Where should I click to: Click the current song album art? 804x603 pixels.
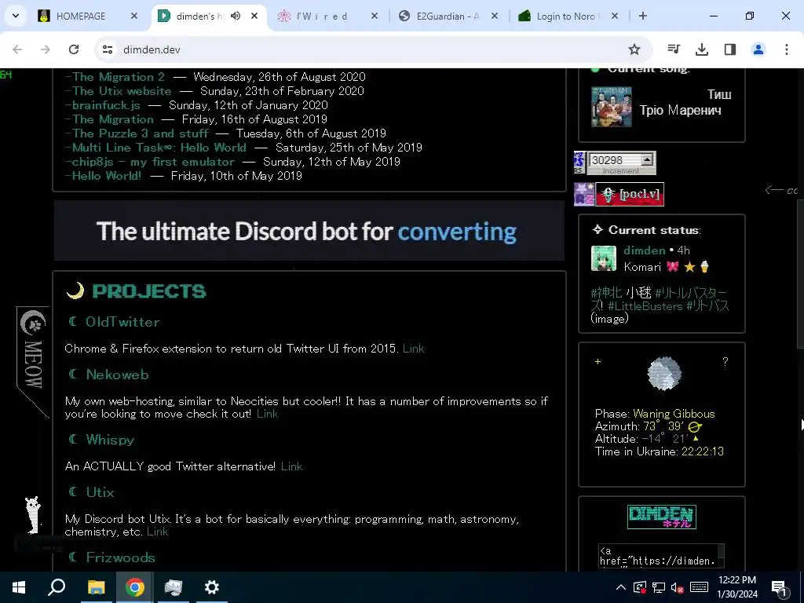(611, 107)
